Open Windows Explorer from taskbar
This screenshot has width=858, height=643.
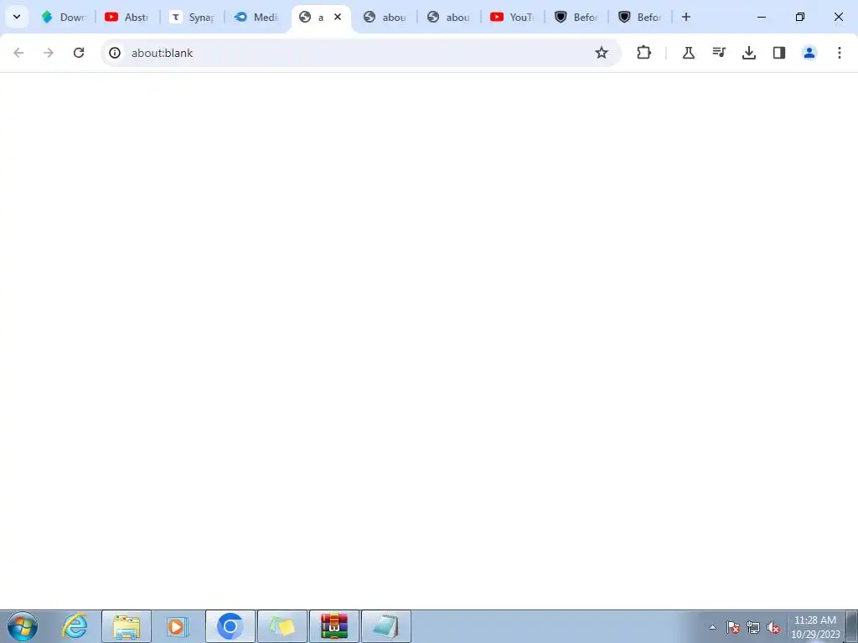click(127, 626)
